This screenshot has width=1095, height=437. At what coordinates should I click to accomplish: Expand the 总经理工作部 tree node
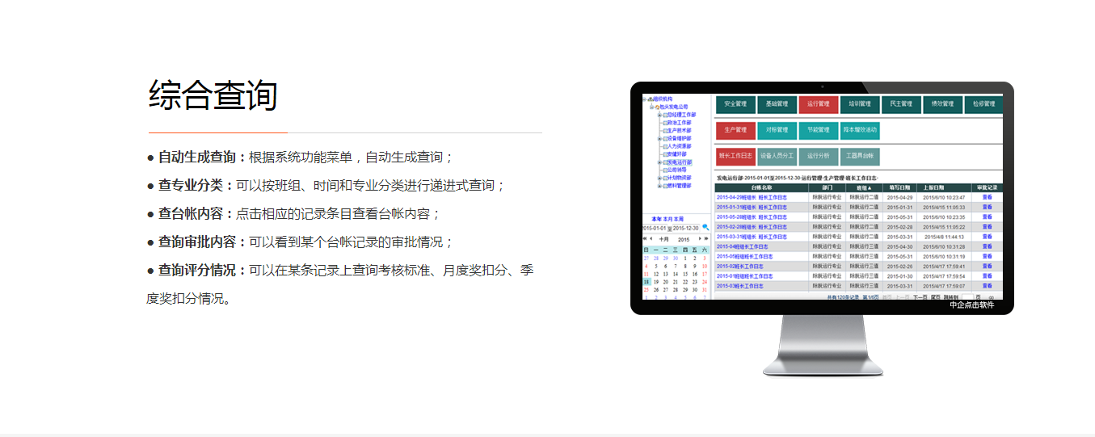[x=659, y=115]
